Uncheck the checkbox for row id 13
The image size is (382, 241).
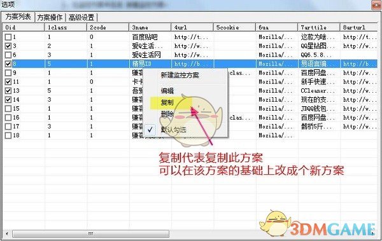click(8, 90)
